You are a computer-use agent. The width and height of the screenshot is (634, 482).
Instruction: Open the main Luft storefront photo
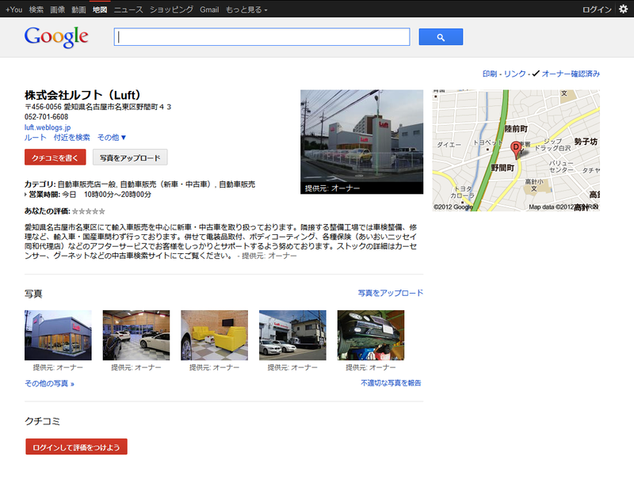[x=362, y=142]
